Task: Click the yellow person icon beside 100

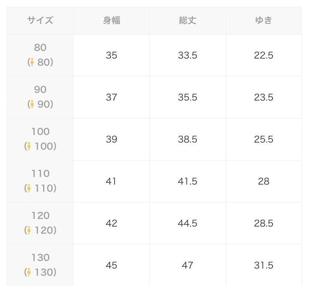Action: point(29,146)
